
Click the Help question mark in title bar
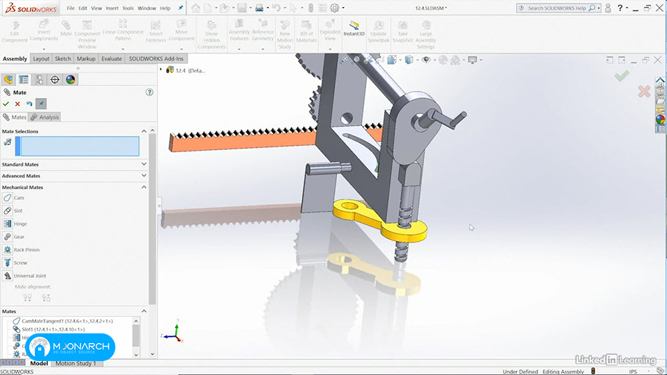click(620, 8)
